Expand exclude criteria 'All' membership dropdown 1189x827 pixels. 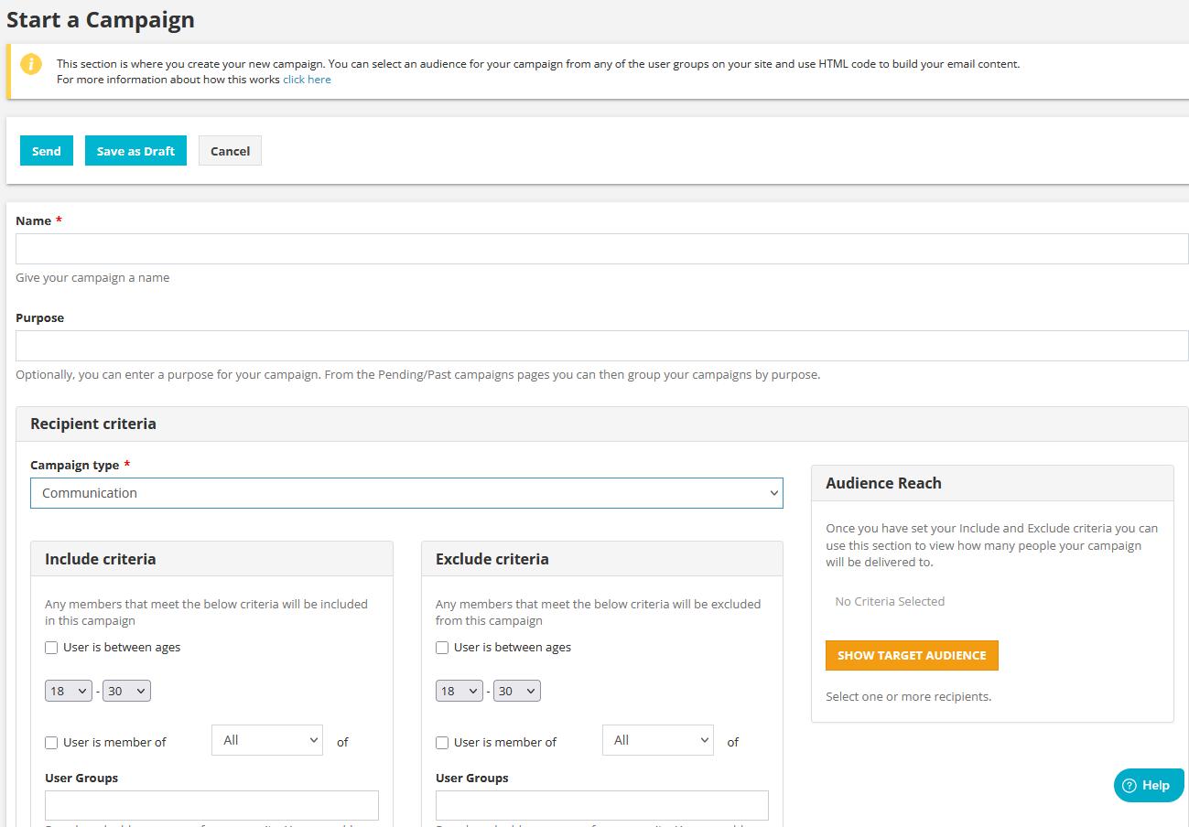pos(657,740)
